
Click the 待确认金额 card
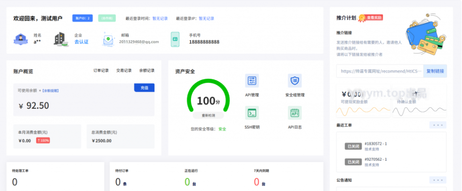tap(419, 101)
